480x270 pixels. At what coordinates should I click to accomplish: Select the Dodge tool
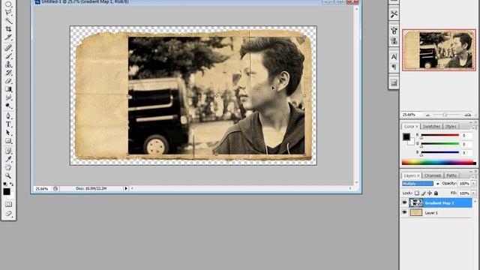click(x=8, y=106)
